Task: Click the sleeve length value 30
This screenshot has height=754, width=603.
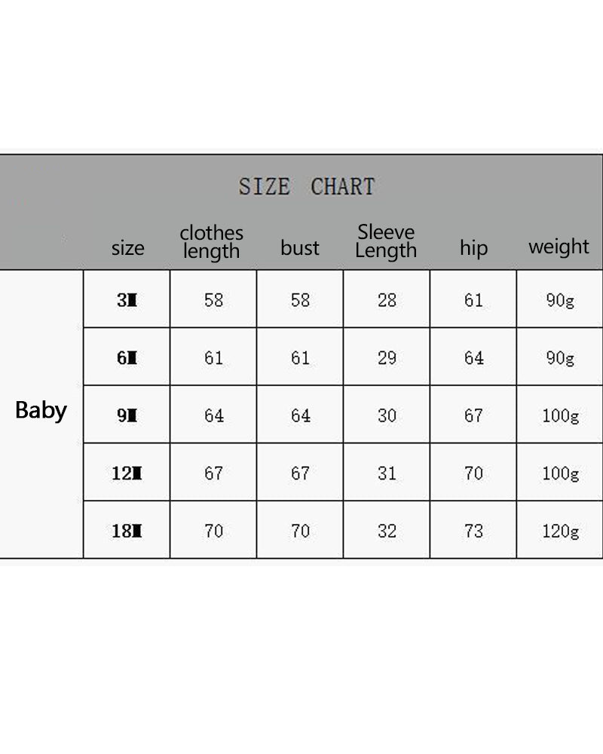Action: 387,415
